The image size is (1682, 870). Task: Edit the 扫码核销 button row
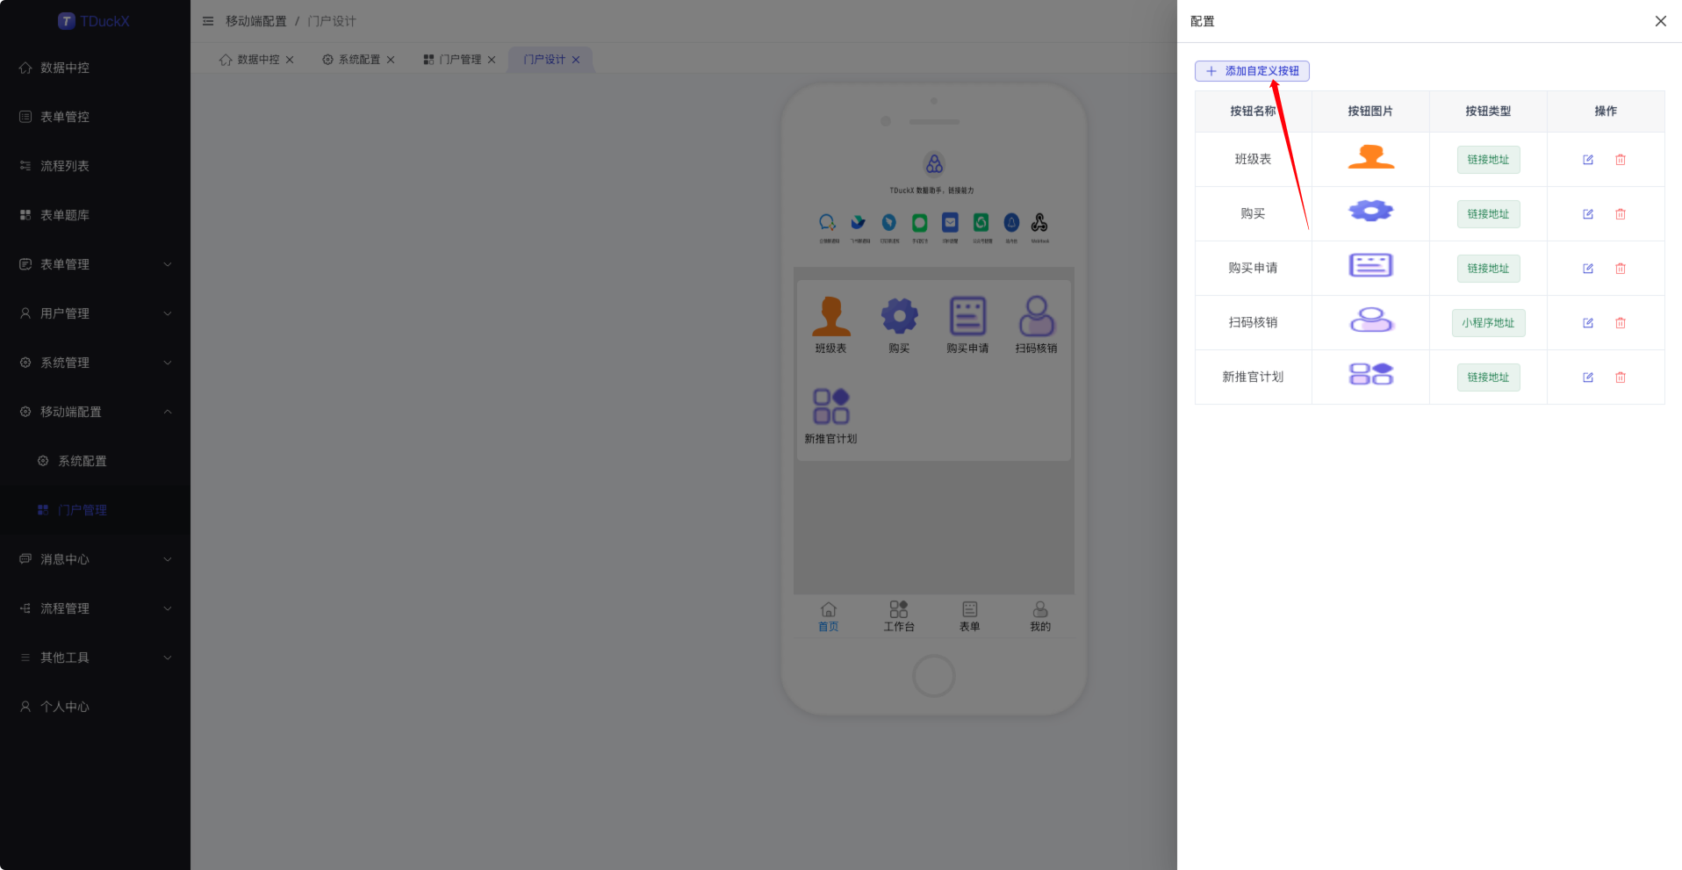1588,323
